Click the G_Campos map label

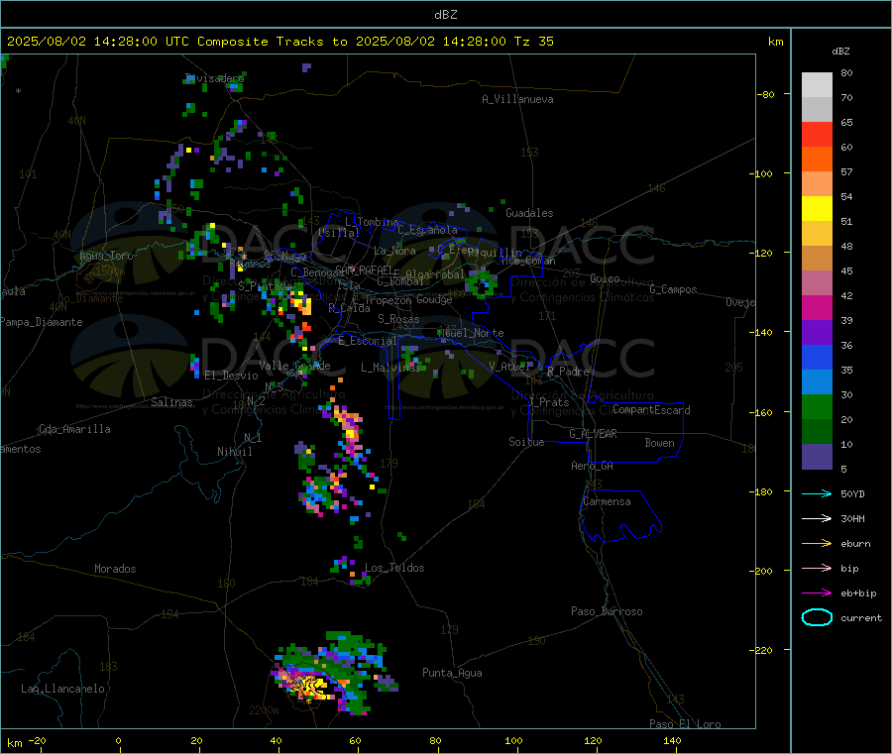[x=673, y=289]
